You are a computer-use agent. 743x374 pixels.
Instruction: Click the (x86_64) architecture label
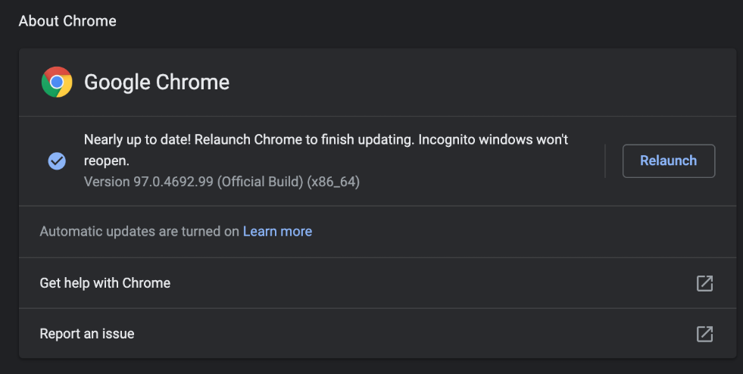(333, 182)
